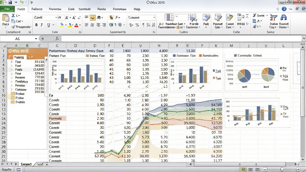This screenshot has height=172, width=306.
Task: Click the merge cells icon in the alignment group
Action: 111,25
